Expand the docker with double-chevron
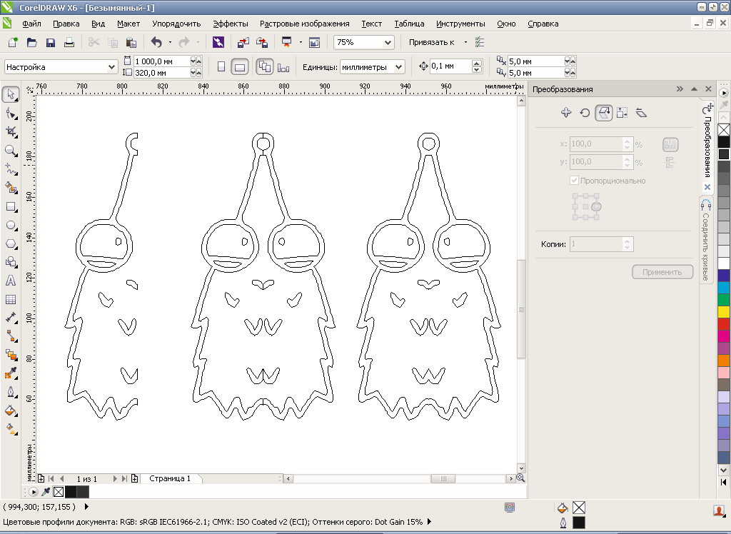 [680, 89]
